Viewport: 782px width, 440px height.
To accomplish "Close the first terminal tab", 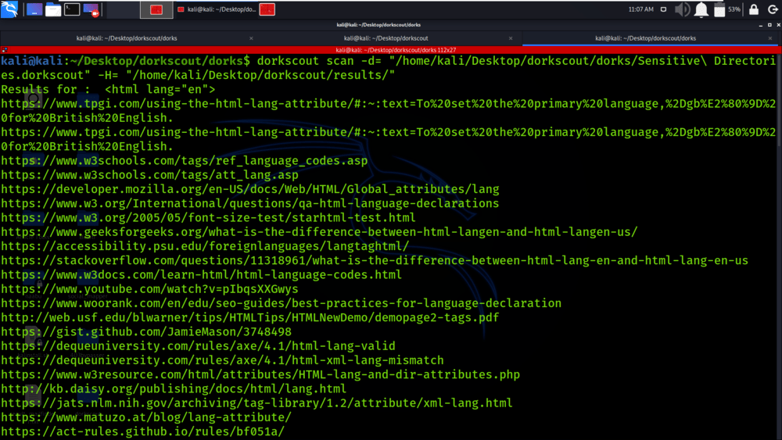I will pos(251,38).
